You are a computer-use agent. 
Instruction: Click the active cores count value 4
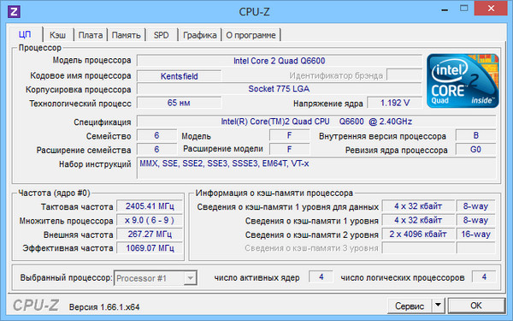(321, 277)
